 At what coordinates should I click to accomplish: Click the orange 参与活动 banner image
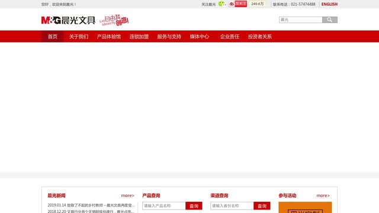coord(306,208)
